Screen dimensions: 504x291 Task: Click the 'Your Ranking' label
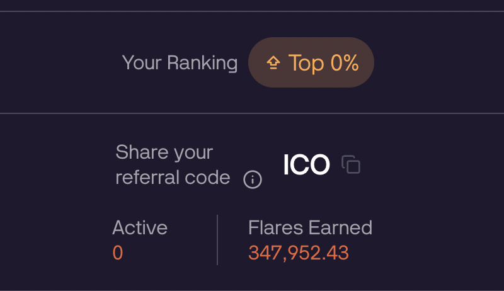point(180,62)
